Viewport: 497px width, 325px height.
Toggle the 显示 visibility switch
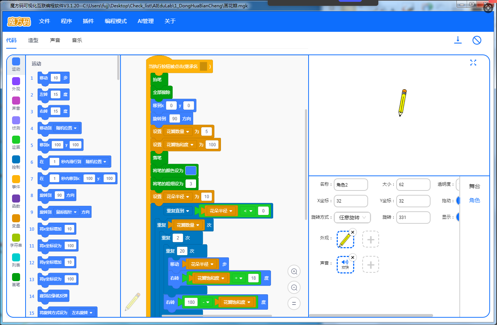coord(458,217)
